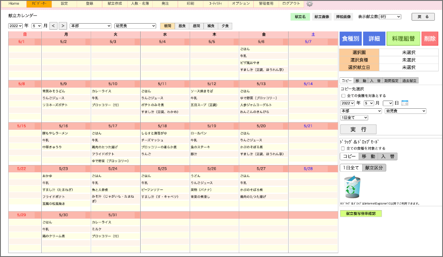Open the month dropdown at top left
The image size is (443, 257).
37,26
